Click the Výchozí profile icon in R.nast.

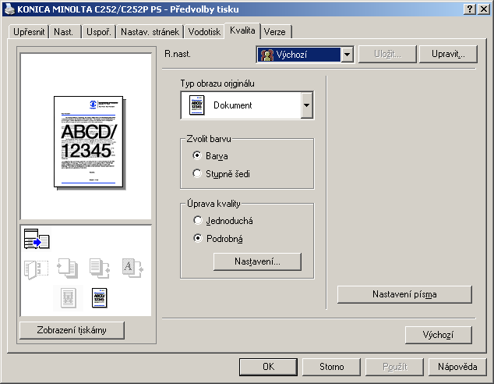(266, 55)
